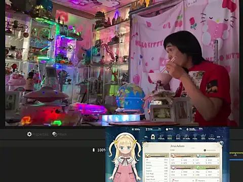This screenshot has width=243, height=182.
Task: Open the Skills menu icon
Action: 178,136
